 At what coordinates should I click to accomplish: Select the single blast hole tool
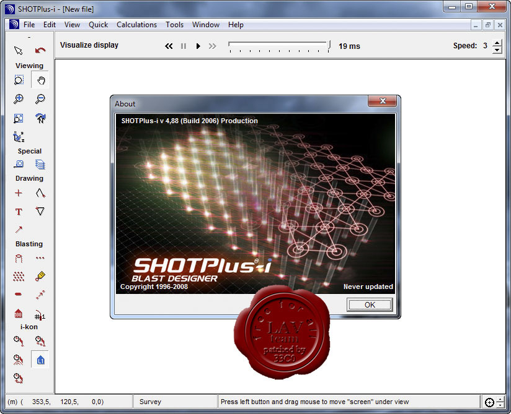(19, 258)
